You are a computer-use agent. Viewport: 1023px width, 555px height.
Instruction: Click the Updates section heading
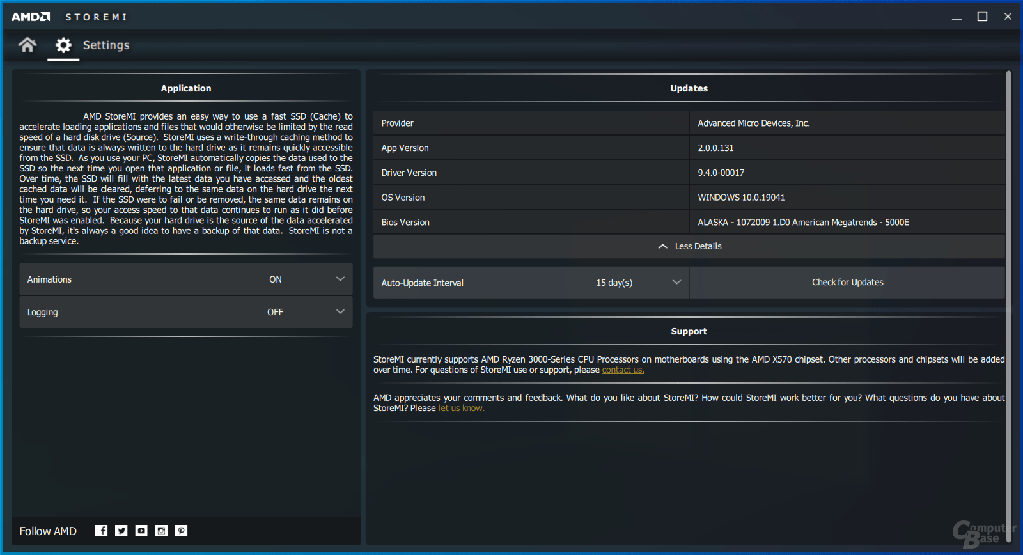coord(689,88)
